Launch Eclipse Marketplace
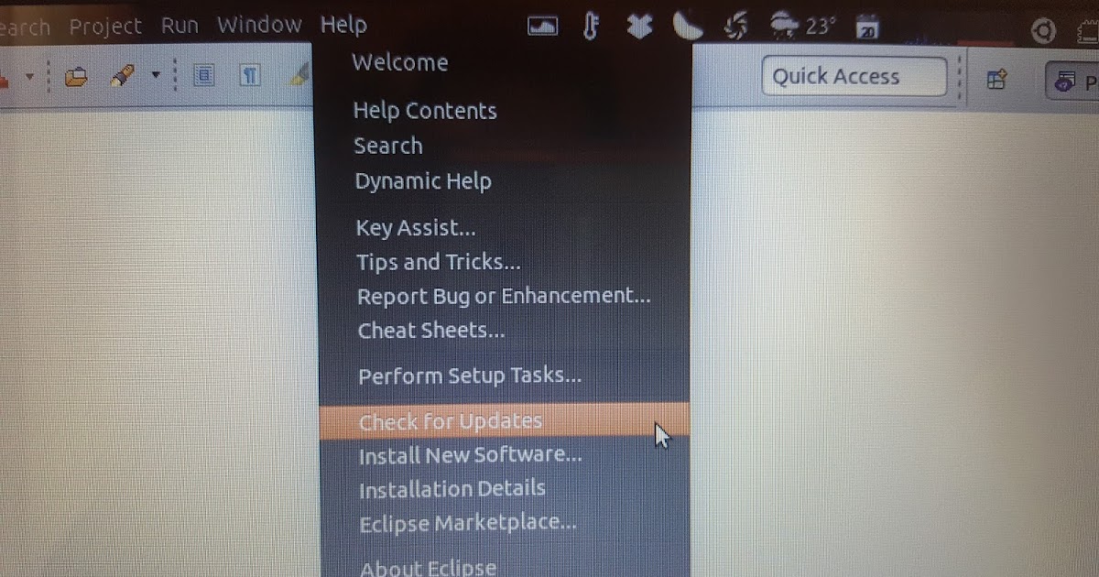 click(467, 523)
